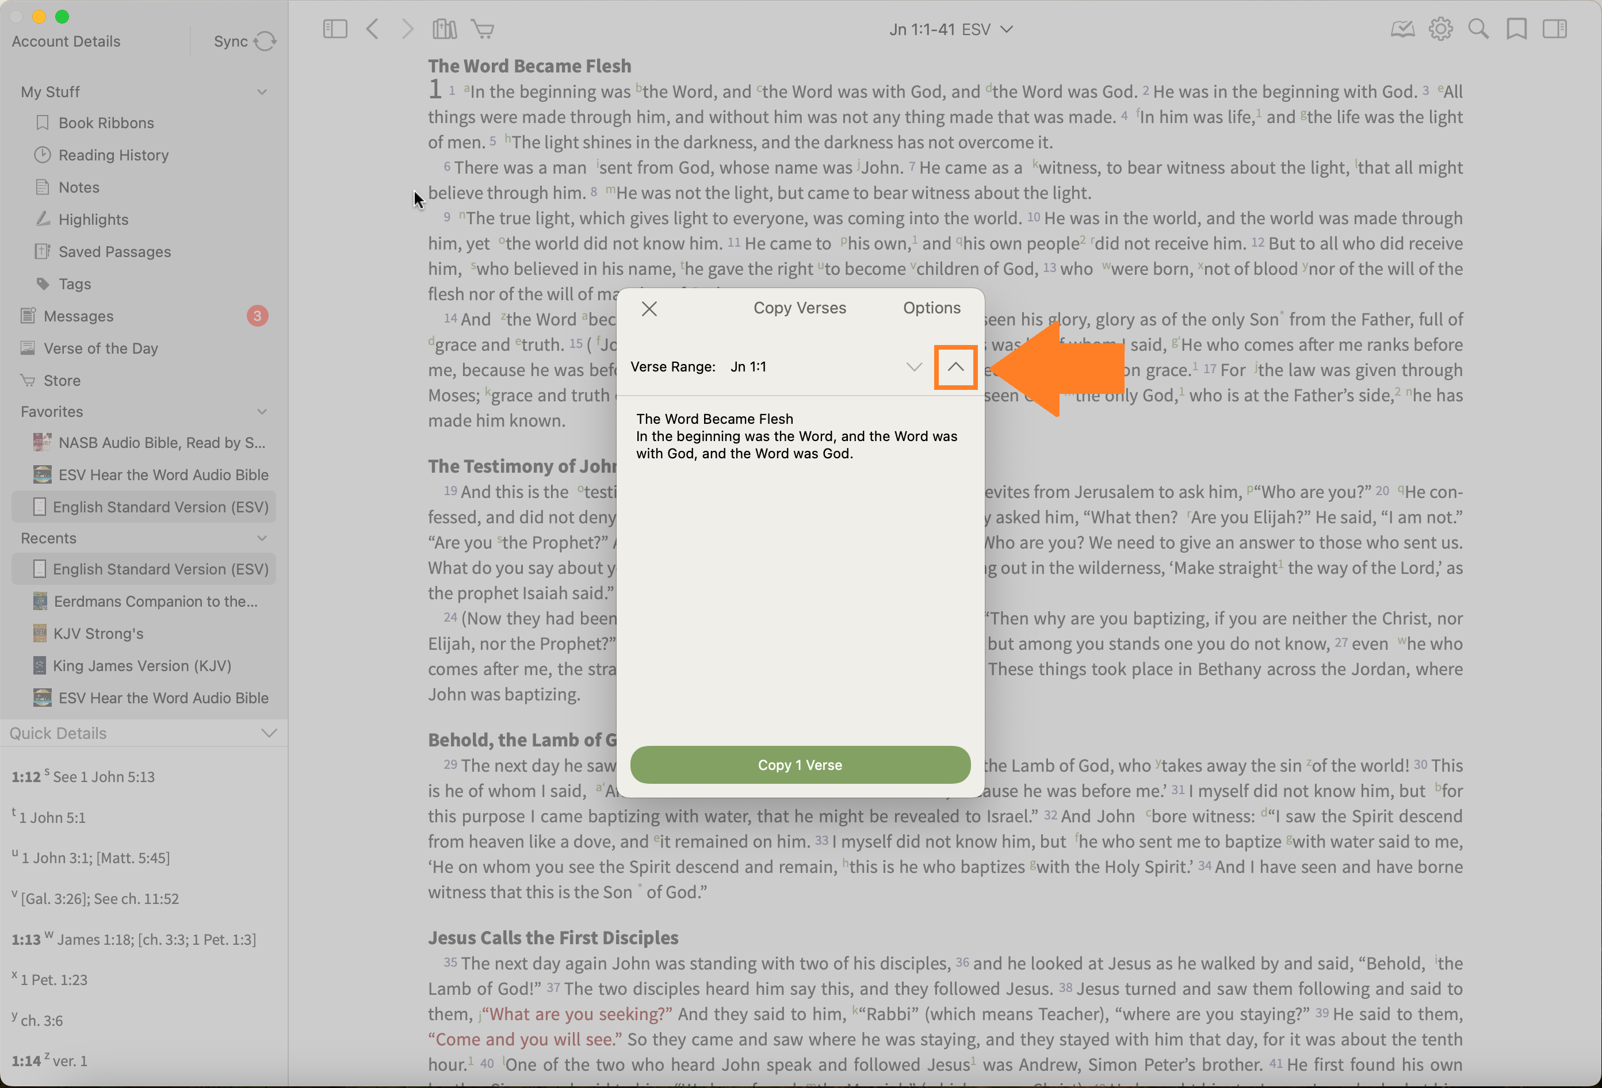
Task: Toggle the right split panel icon
Action: click(x=1554, y=29)
